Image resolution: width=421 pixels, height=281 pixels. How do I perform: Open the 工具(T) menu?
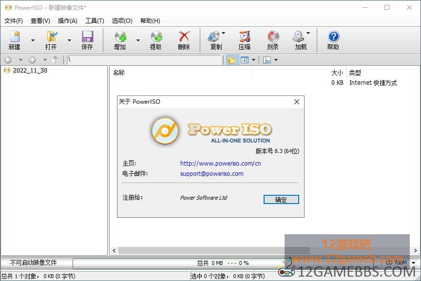click(x=95, y=20)
